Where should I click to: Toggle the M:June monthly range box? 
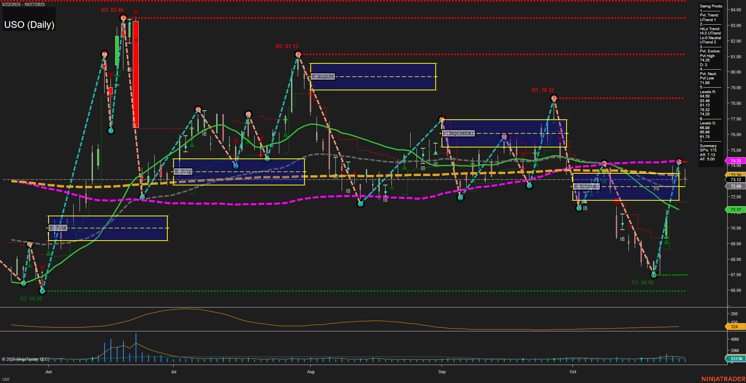pos(58,227)
